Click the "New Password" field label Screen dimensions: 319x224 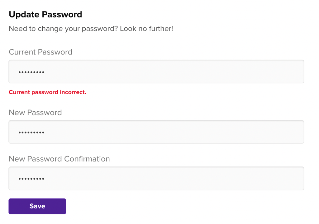point(35,112)
